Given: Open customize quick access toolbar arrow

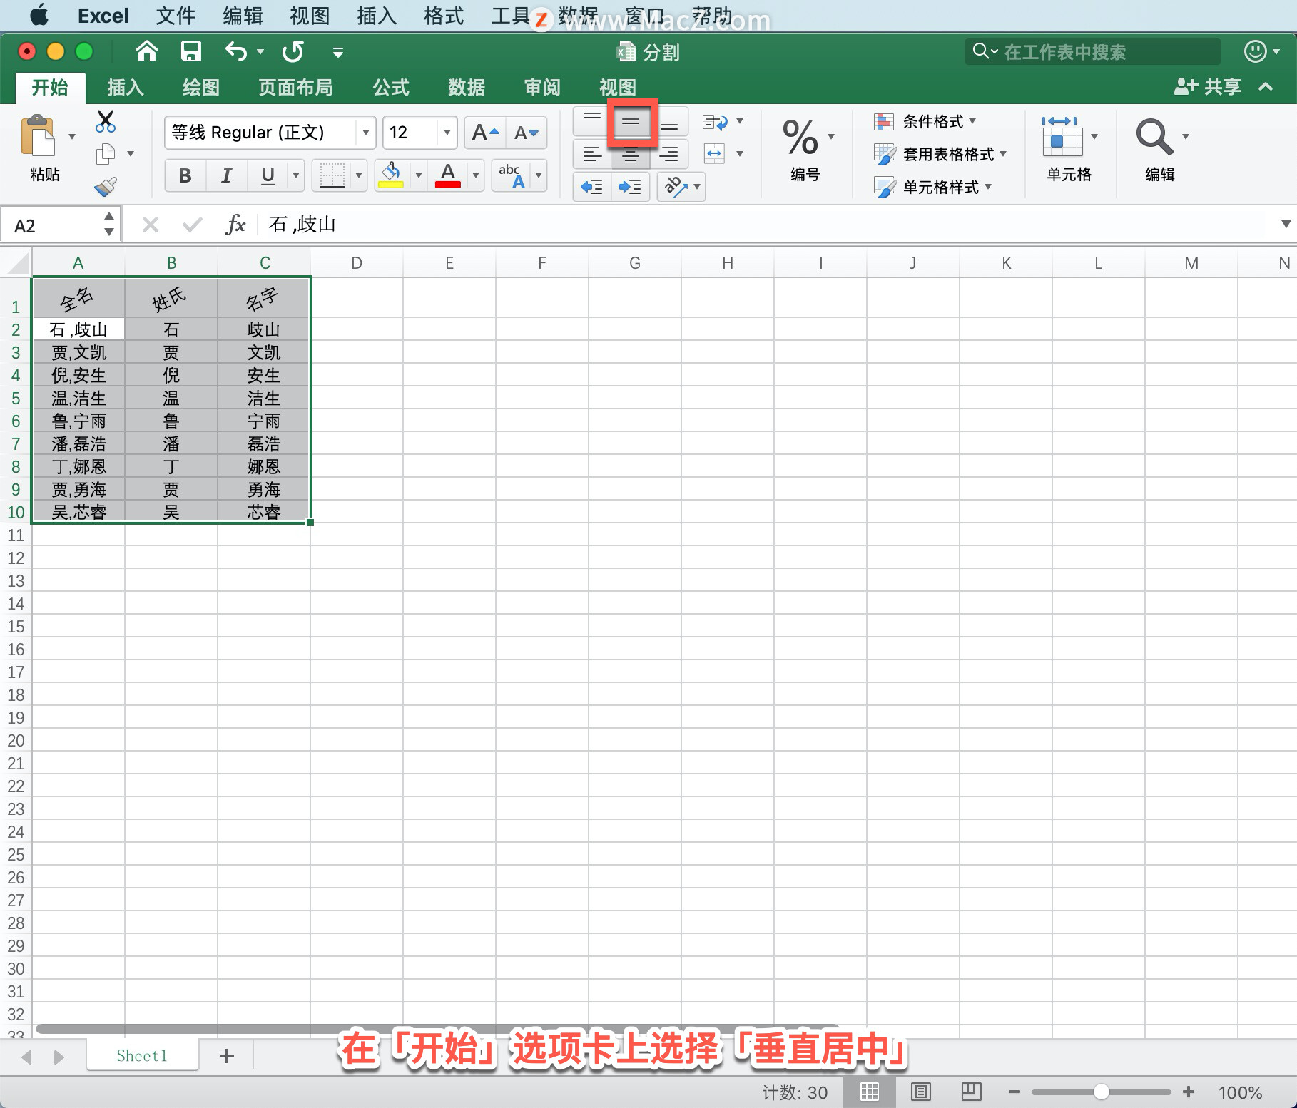Looking at the screenshot, I should click(338, 52).
